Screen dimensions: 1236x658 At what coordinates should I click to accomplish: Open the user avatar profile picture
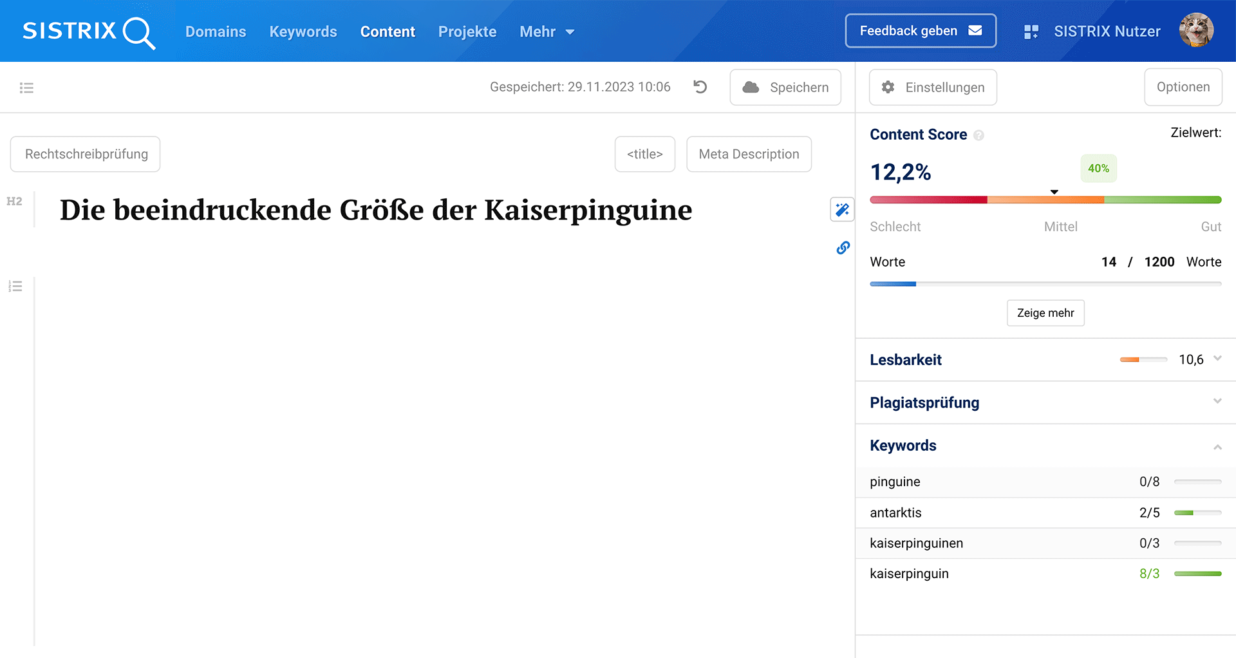(1196, 31)
